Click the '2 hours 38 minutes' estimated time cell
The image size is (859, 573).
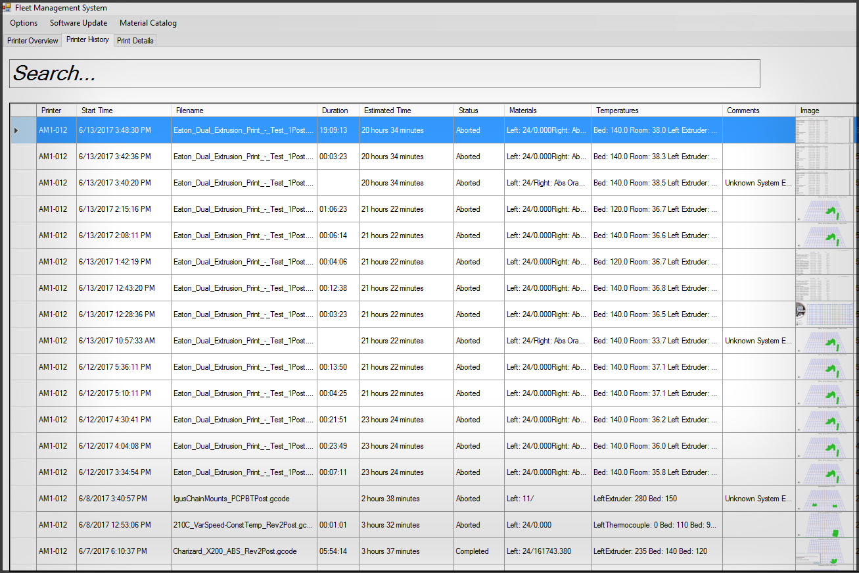click(x=406, y=499)
